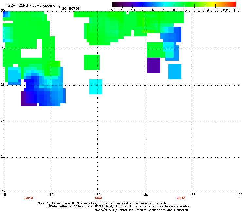Image resolution: width=242 pixels, height=212 pixels.
Task: Click the -7 color scale label
Action: click(141, 10)
